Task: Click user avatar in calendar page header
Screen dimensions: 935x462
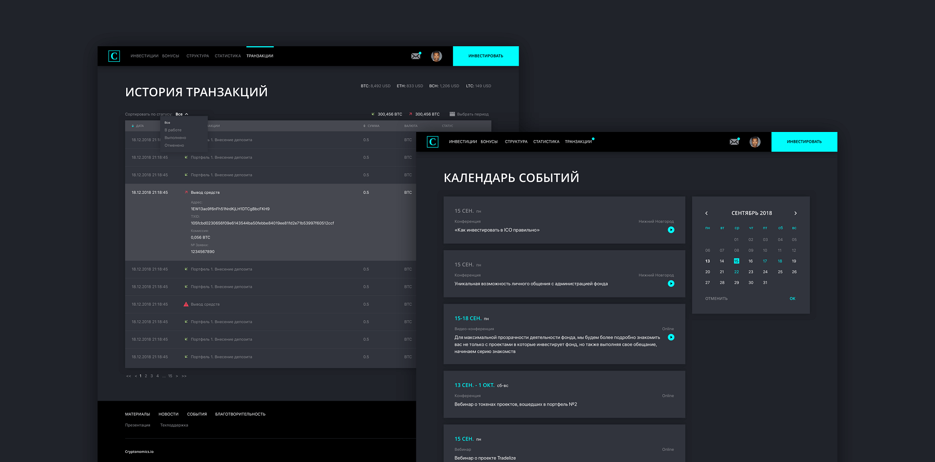Action: [755, 142]
